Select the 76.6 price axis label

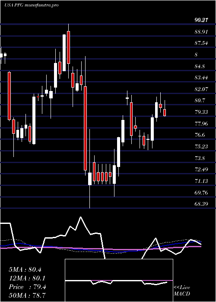pyautogui.click(x=200, y=135)
